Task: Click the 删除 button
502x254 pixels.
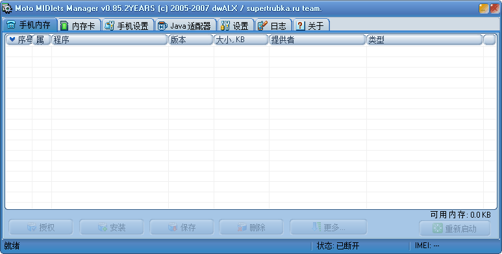Action: pos(251,227)
